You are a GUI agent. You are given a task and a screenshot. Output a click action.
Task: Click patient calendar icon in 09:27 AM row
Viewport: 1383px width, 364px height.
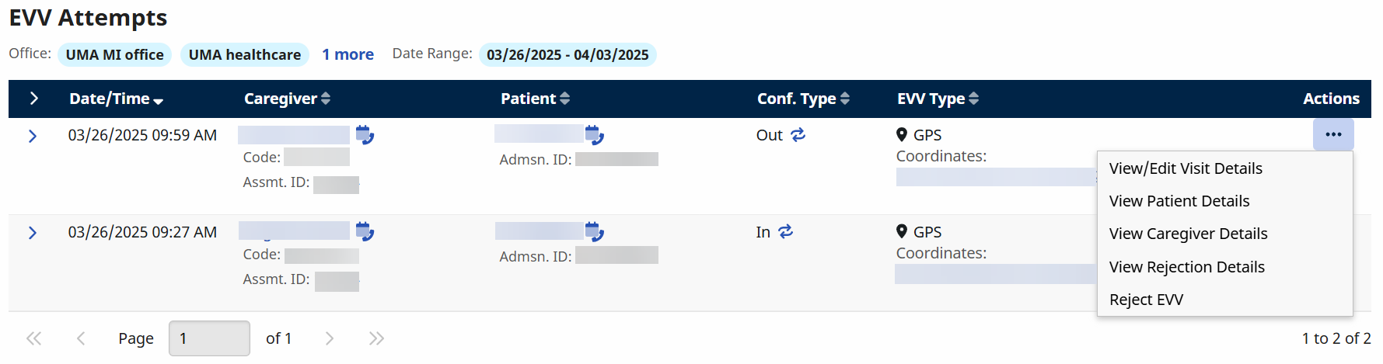click(595, 231)
